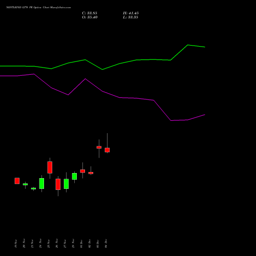Click the close value C: 33.85
Screen dimensions: 256x256
90,13
